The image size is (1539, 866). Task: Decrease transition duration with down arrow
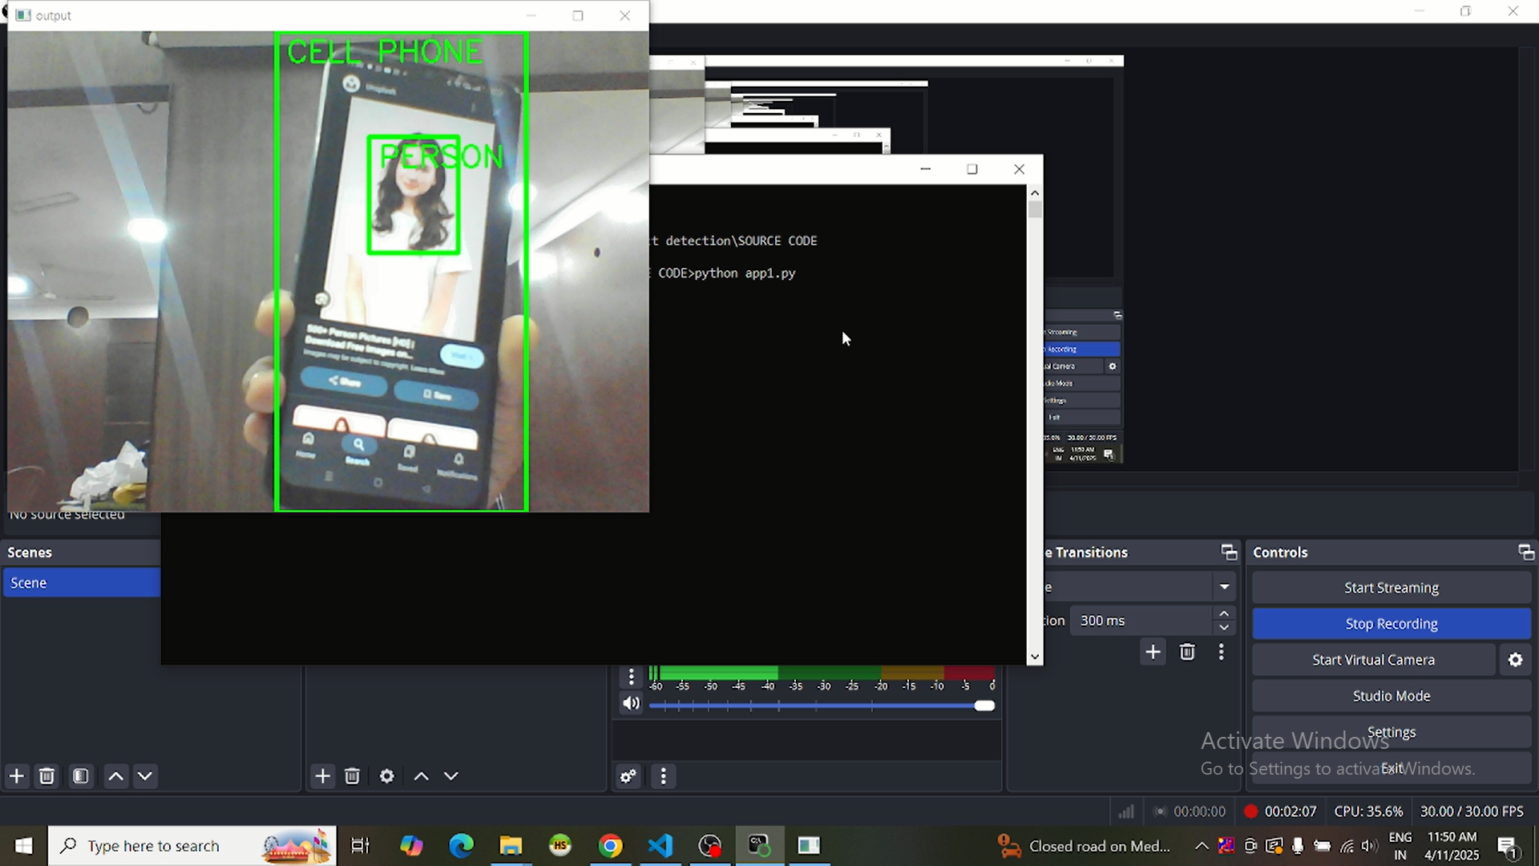[x=1225, y=628]
